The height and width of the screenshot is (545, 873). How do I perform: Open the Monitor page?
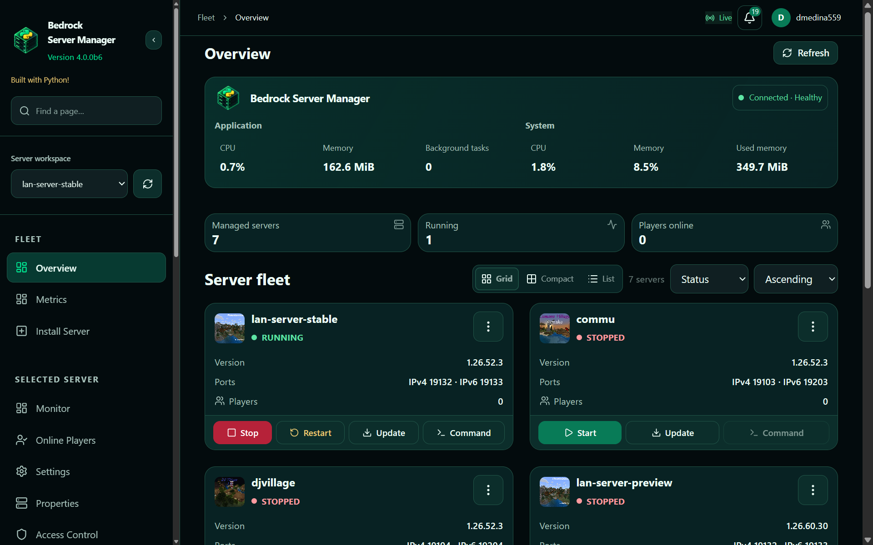point(86,408)
